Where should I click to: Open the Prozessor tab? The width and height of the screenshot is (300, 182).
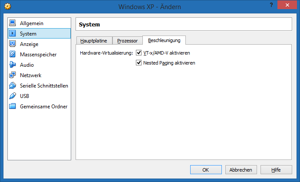(x=127, y=41)
